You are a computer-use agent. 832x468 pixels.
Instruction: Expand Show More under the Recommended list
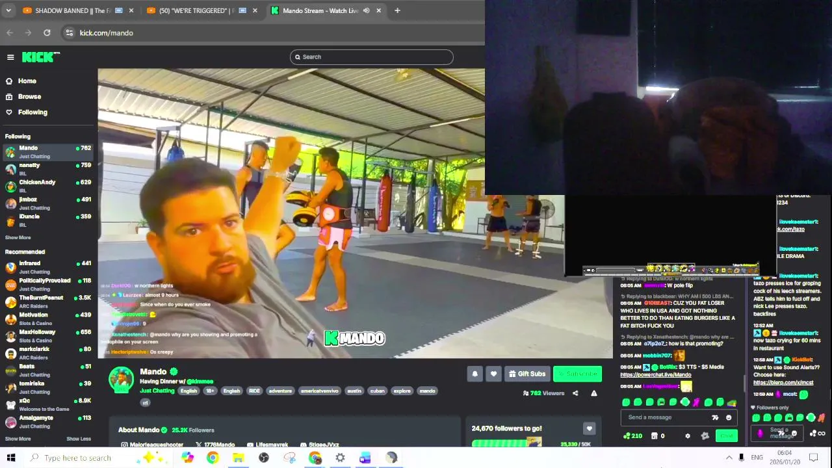coord(18,439)
